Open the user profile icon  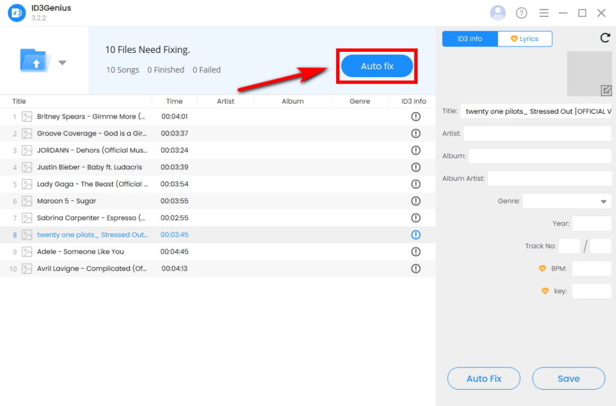pos(498,12)
